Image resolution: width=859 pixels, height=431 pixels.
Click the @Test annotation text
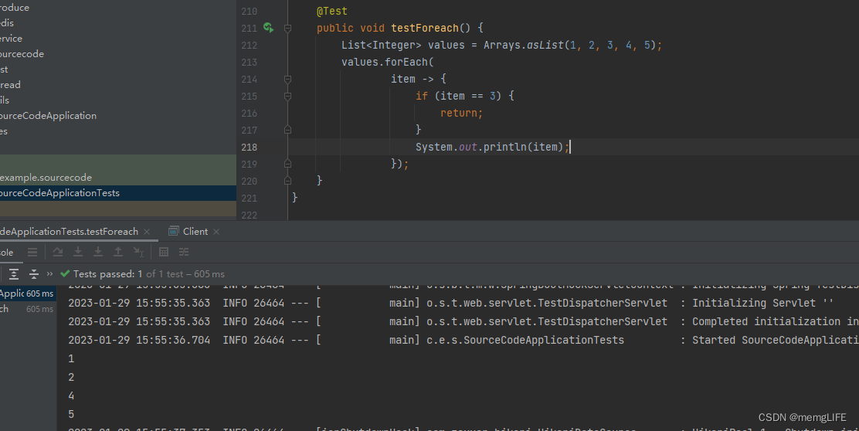332,11
